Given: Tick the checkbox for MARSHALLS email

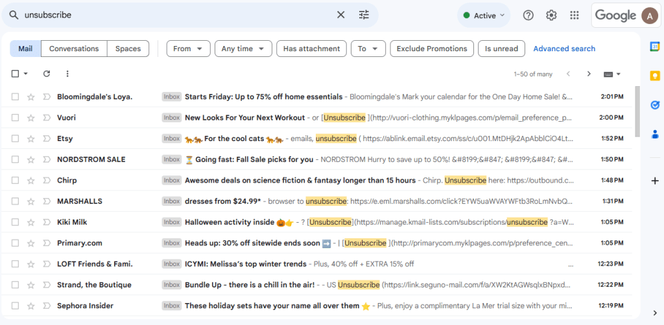Looking at the screenshot, I should click(x=15, y=201).
